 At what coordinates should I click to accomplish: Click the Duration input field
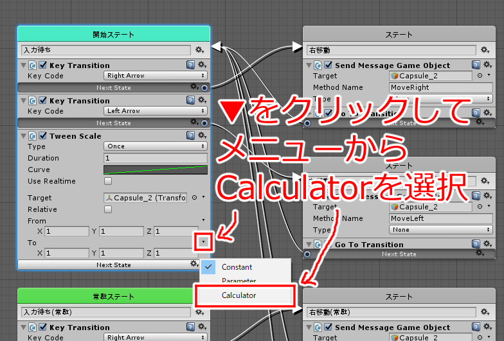(x=156, y=158)
